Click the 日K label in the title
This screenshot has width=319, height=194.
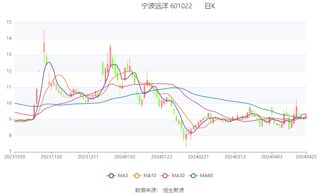click(210, 6)
